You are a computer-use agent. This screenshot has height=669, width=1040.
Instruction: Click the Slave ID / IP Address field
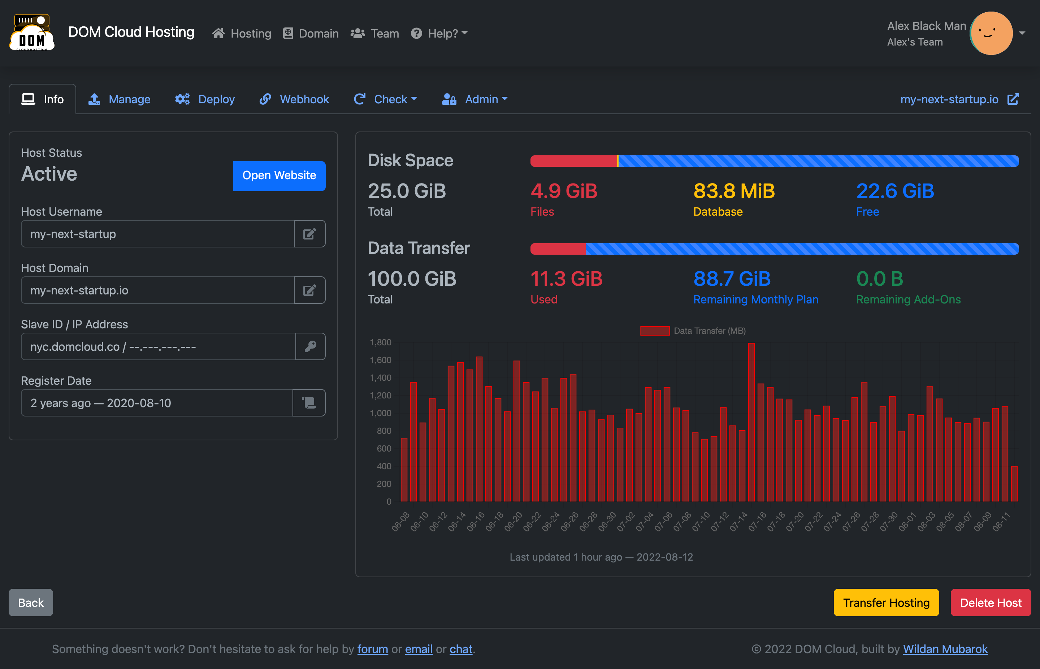click(x=159, y=346)
